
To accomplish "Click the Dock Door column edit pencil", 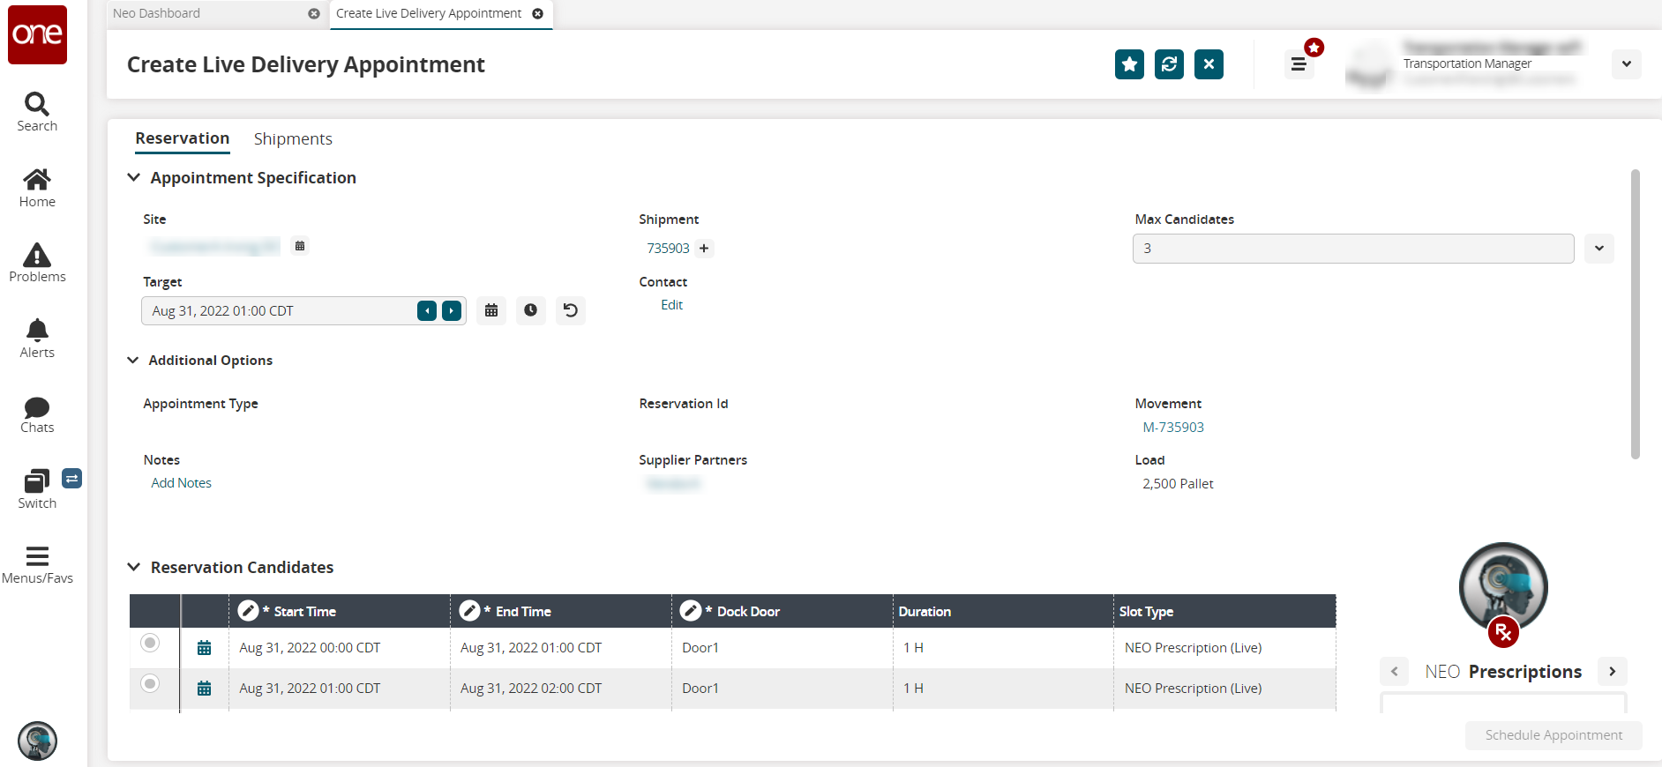I will click(x=691, y=611).
